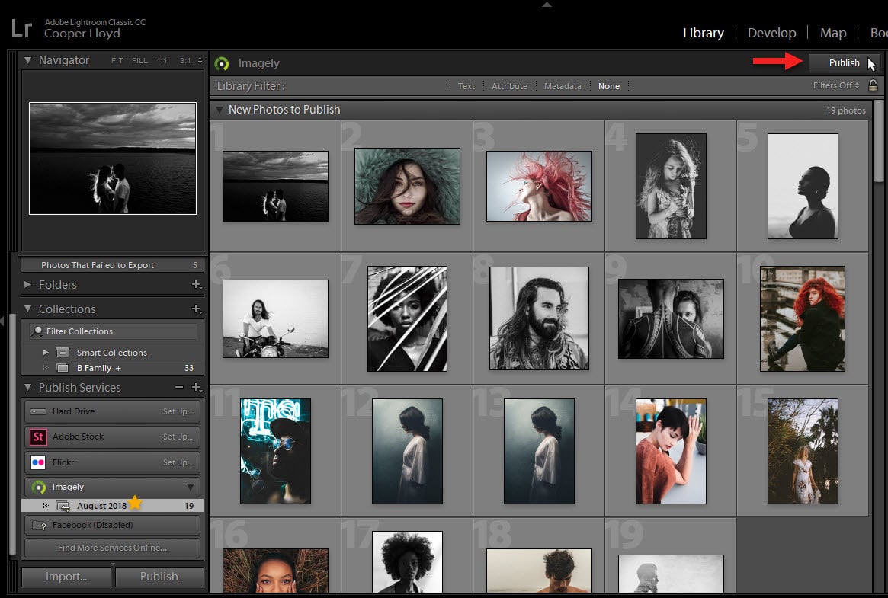Enable the Attribute filter in Library Filter
Screen dimensions: 888x598
click(x=509, y=86)
